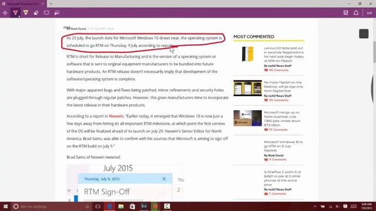
Task: Click the Cortana microphone icon
Action: 88,206
